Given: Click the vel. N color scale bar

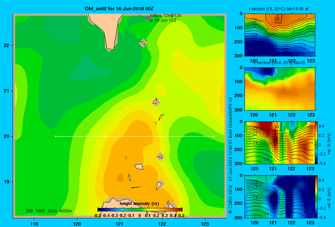Looking at the screenshot, I should tap(317, 143).
